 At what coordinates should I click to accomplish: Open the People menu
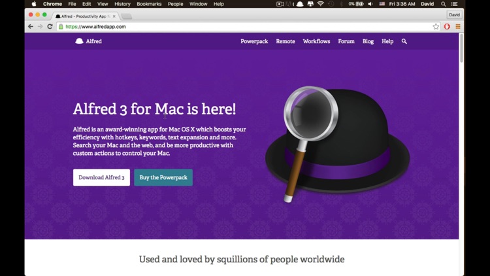click(175, 4)
